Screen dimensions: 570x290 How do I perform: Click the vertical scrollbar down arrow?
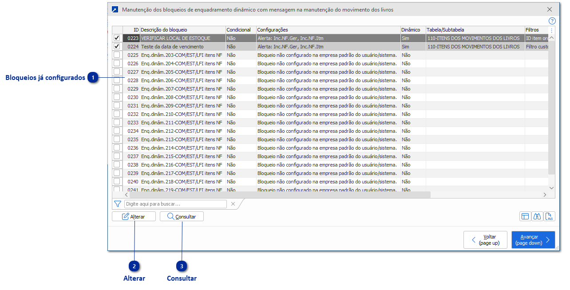[552, 188]
